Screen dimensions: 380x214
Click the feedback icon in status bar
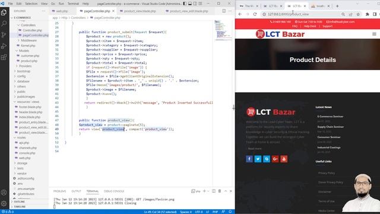223,212
